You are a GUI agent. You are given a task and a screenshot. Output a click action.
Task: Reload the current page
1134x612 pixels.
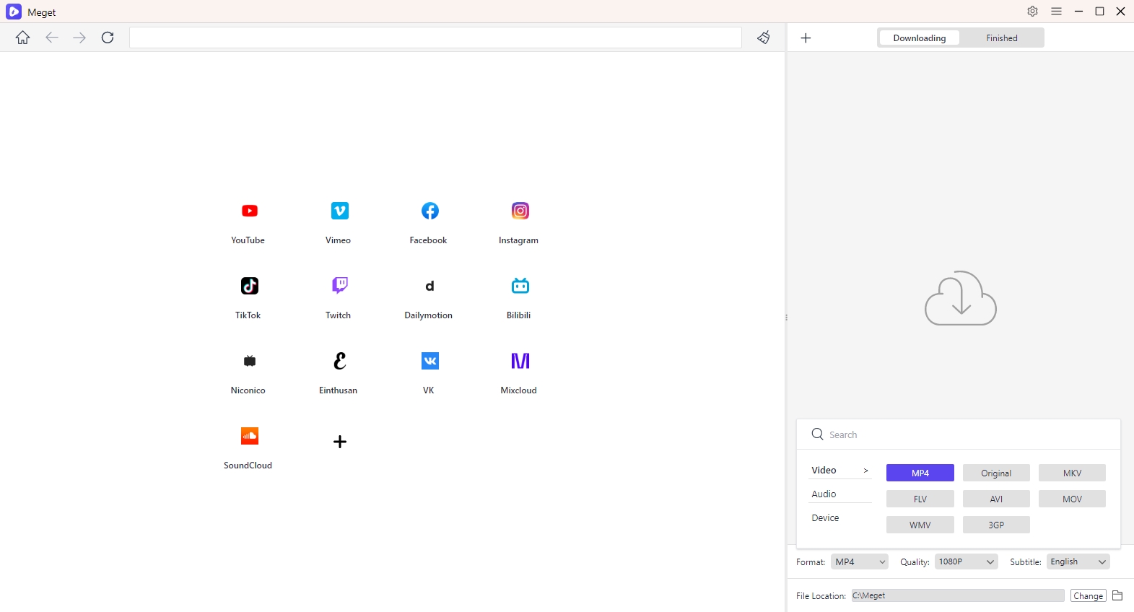[108, 38]
